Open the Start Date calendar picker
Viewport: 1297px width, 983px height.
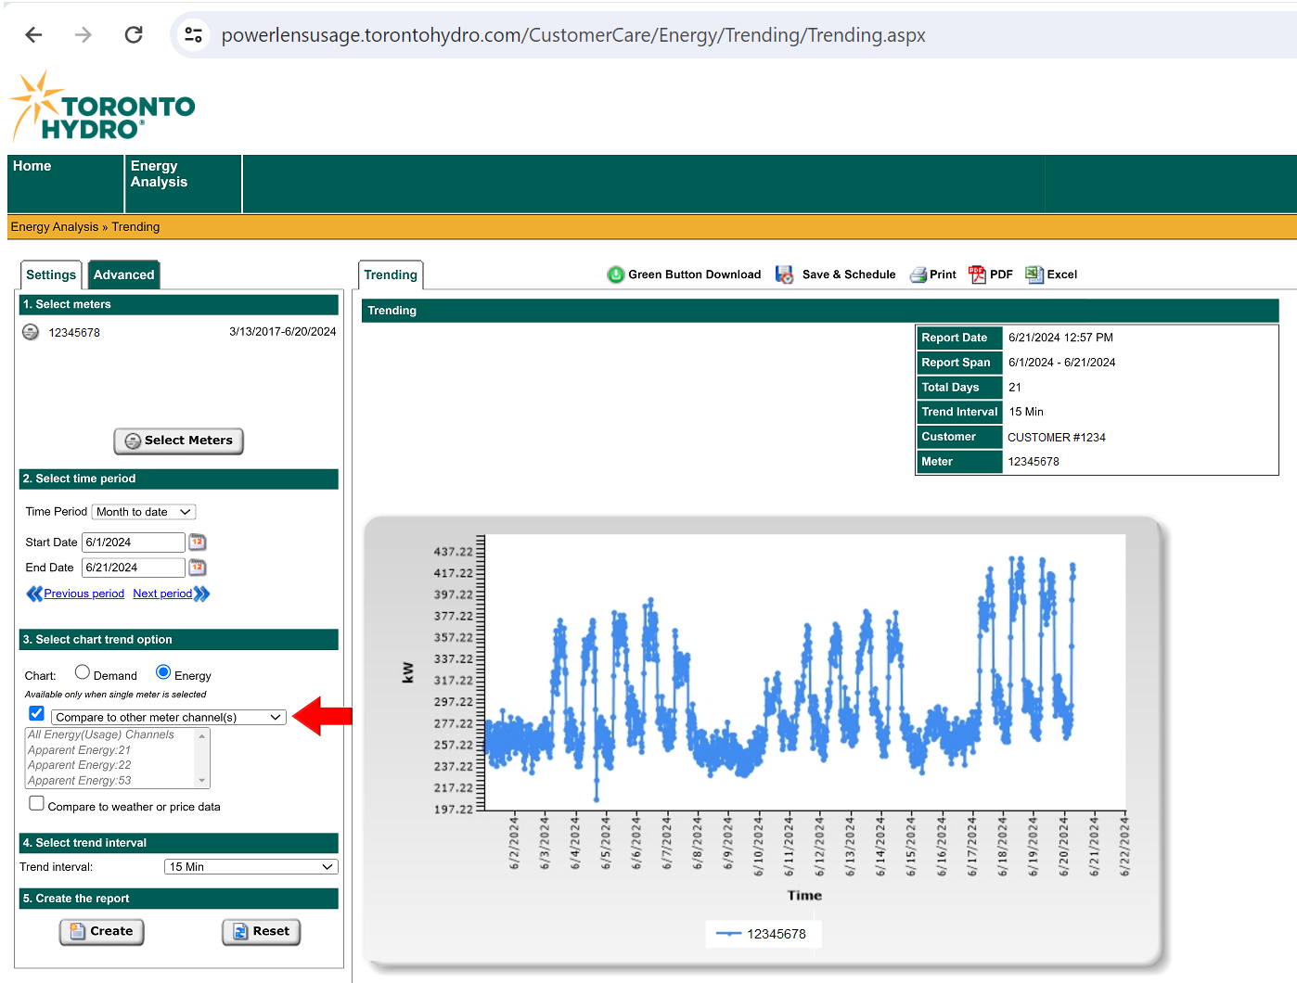click(x=198, y=543)
